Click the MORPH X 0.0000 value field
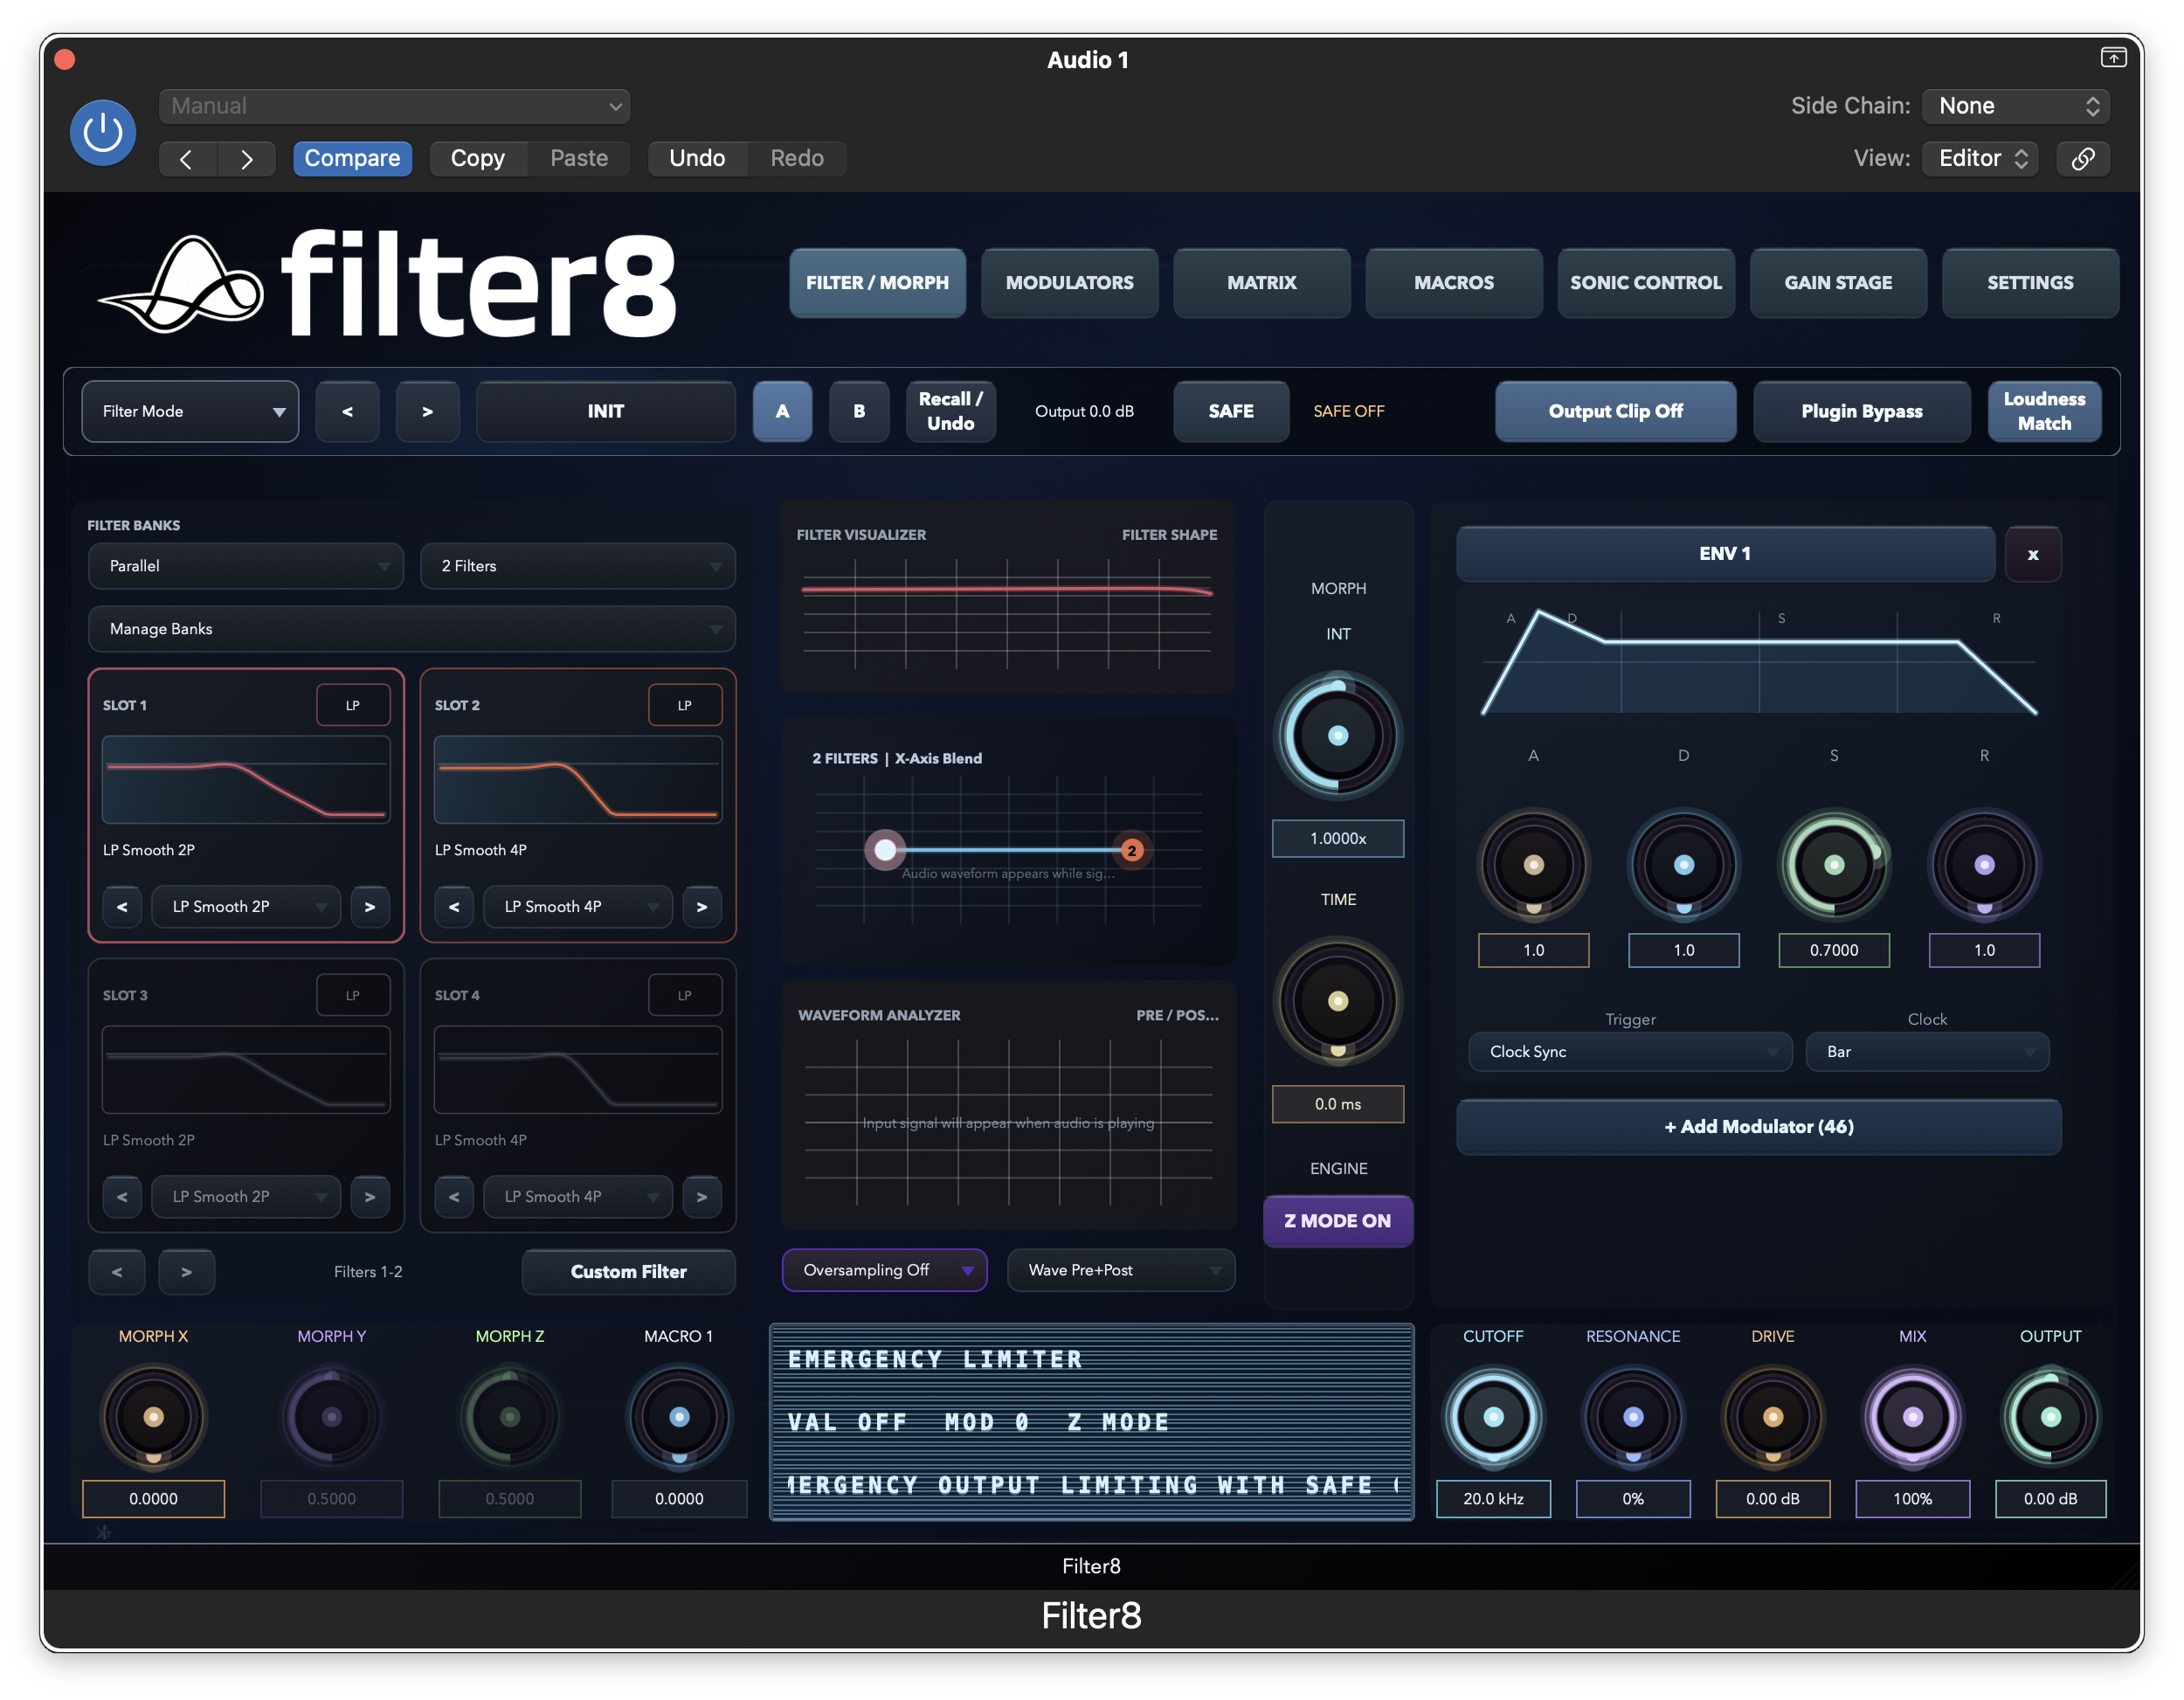This screenshot has width=2184, height=1700. tap(153, 1499)
